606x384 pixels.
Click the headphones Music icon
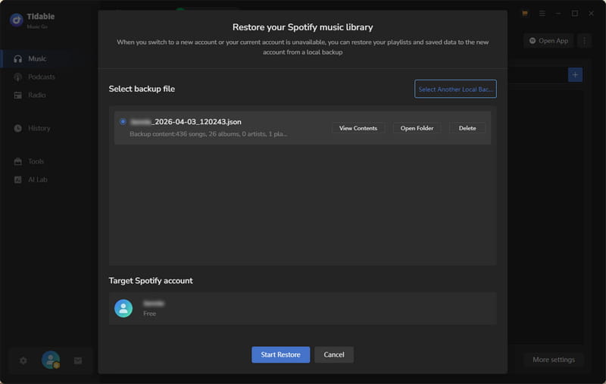point(17,59)
